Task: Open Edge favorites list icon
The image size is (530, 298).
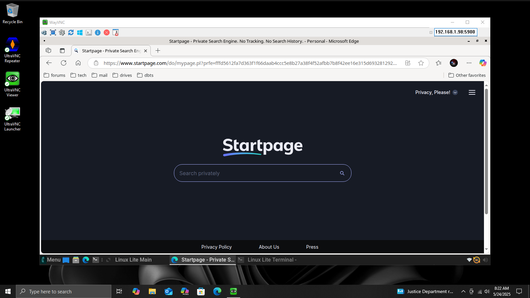Action: (439, 63)
